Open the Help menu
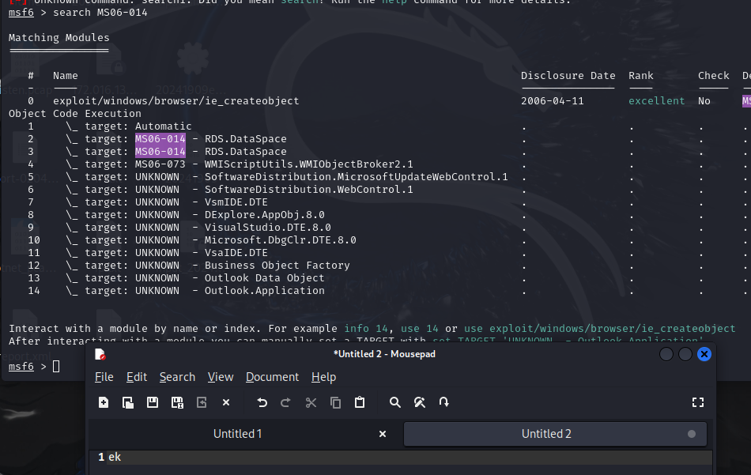751x475 pixels. [x=324, y=377]
